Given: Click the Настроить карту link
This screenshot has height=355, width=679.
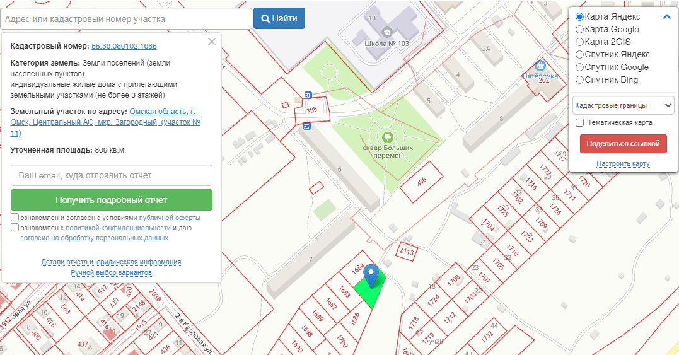Looking at the screenshot, I should (x=623, y=164).
